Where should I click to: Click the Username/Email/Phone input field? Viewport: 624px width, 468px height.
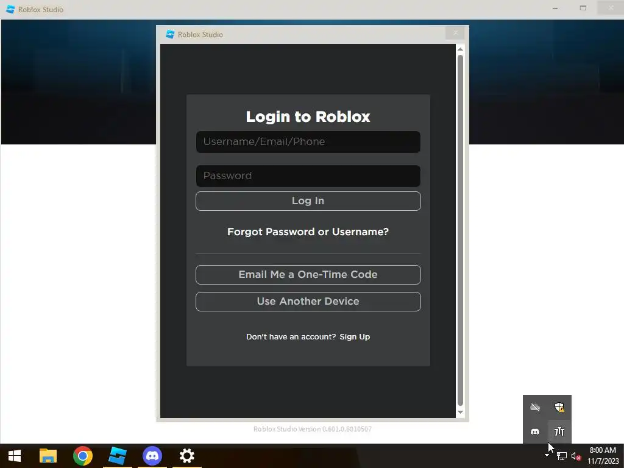tap(308, 142)
